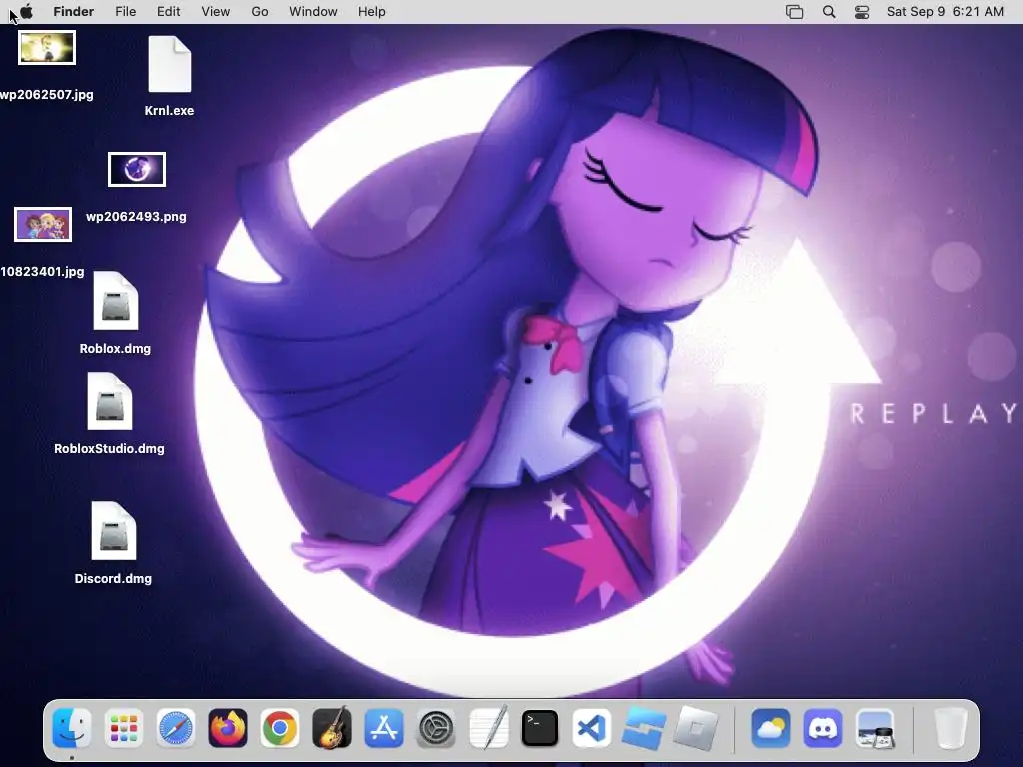Open the Finder menu
The height and width of the screenshot is (767, 1023).
(x=74, y=12)
